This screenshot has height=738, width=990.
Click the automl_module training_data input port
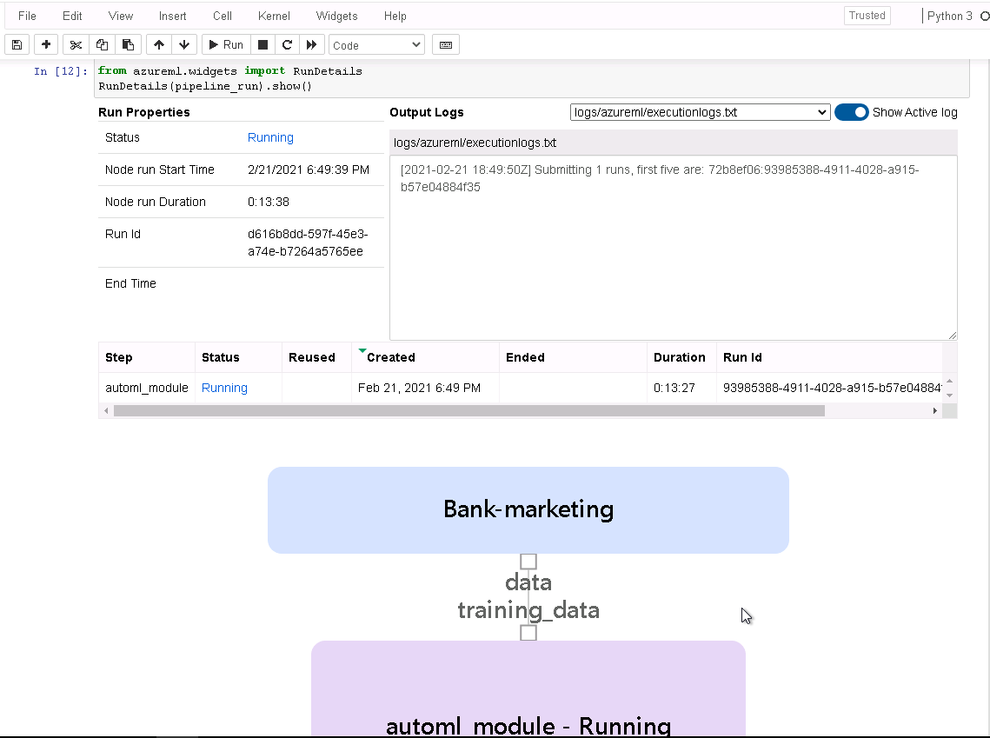(528, 633)
